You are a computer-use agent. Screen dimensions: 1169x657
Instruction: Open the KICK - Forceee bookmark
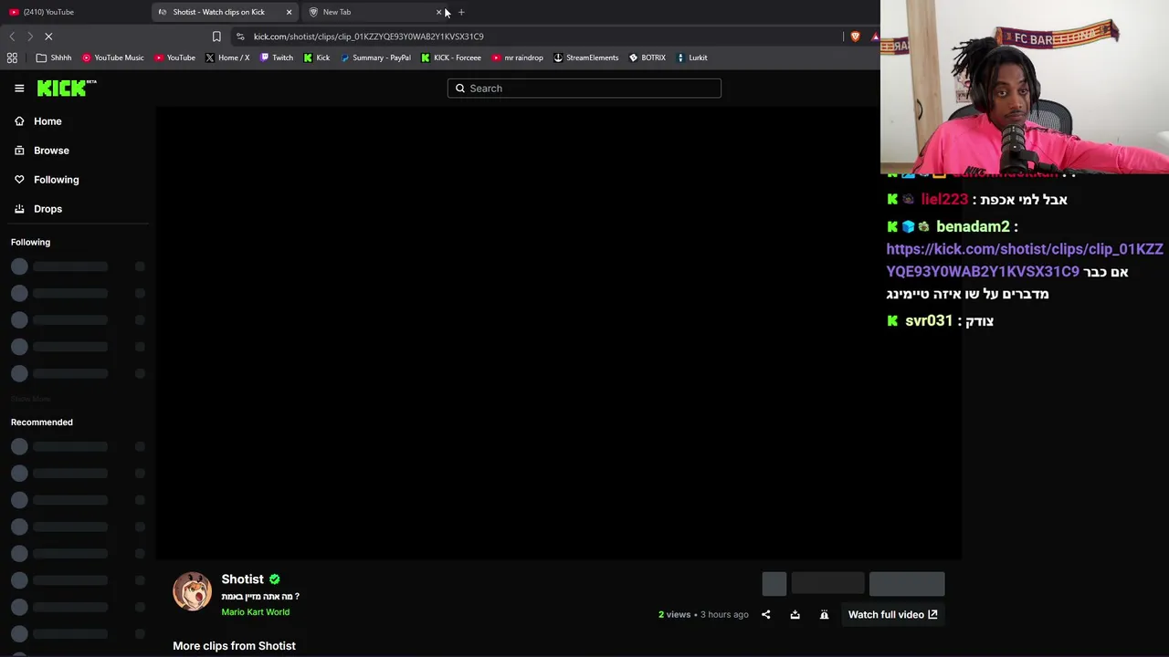point(451,57)
